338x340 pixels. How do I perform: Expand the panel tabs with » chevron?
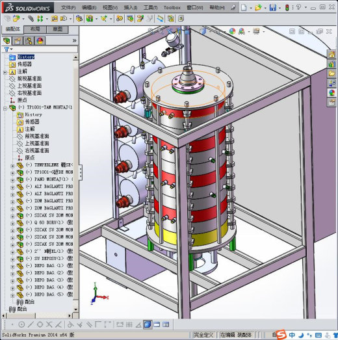coord(74,41)
